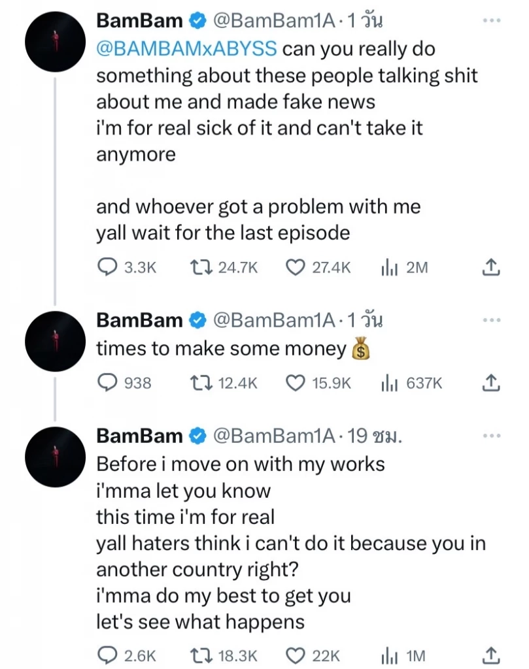529x669 pixels.
Task: Share the 'make some money' tweet
Action: pos(490,383)
